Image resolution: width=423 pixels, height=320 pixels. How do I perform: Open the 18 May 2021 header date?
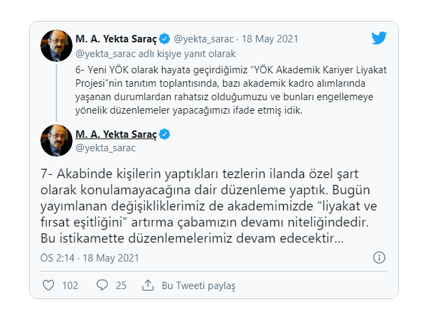(x=270, y=39)
